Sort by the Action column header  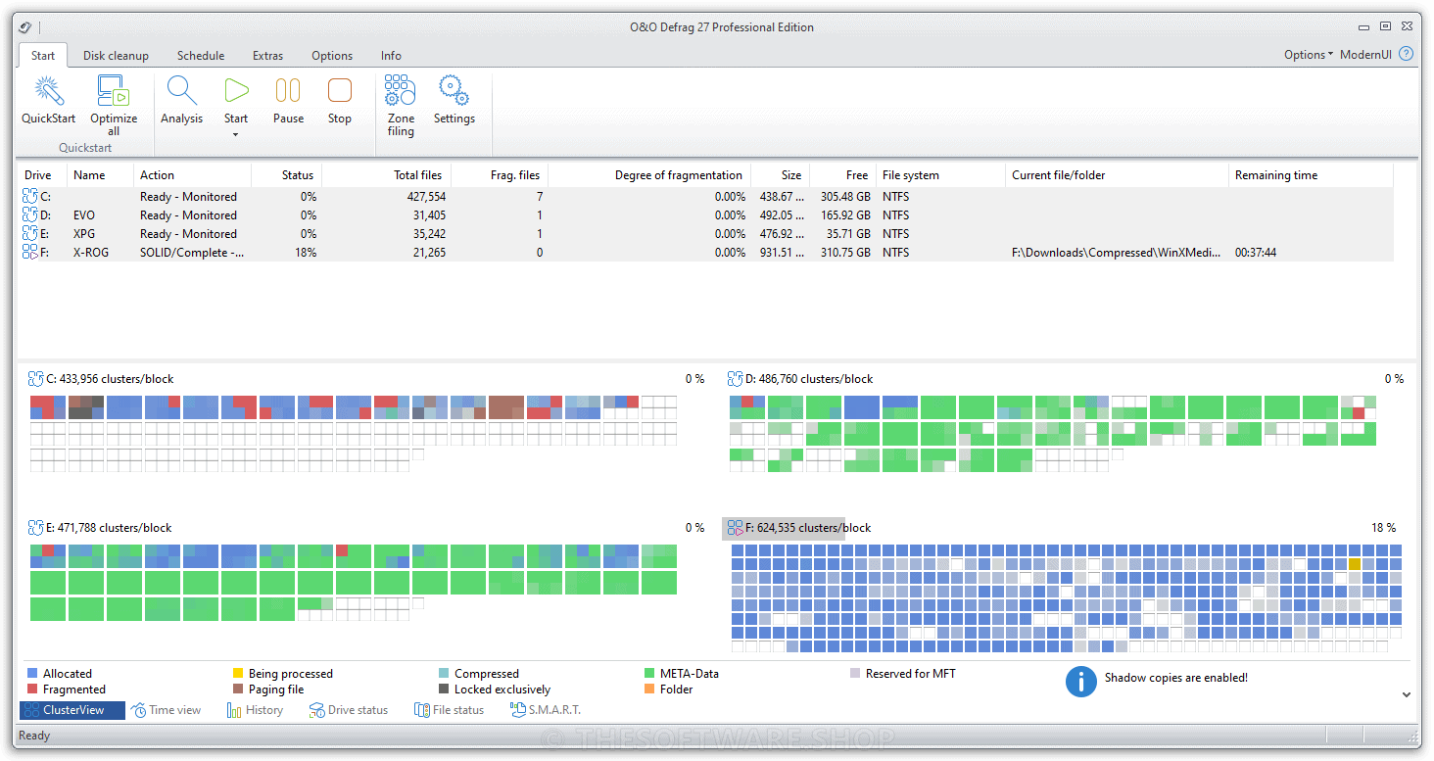click(192, 175)
